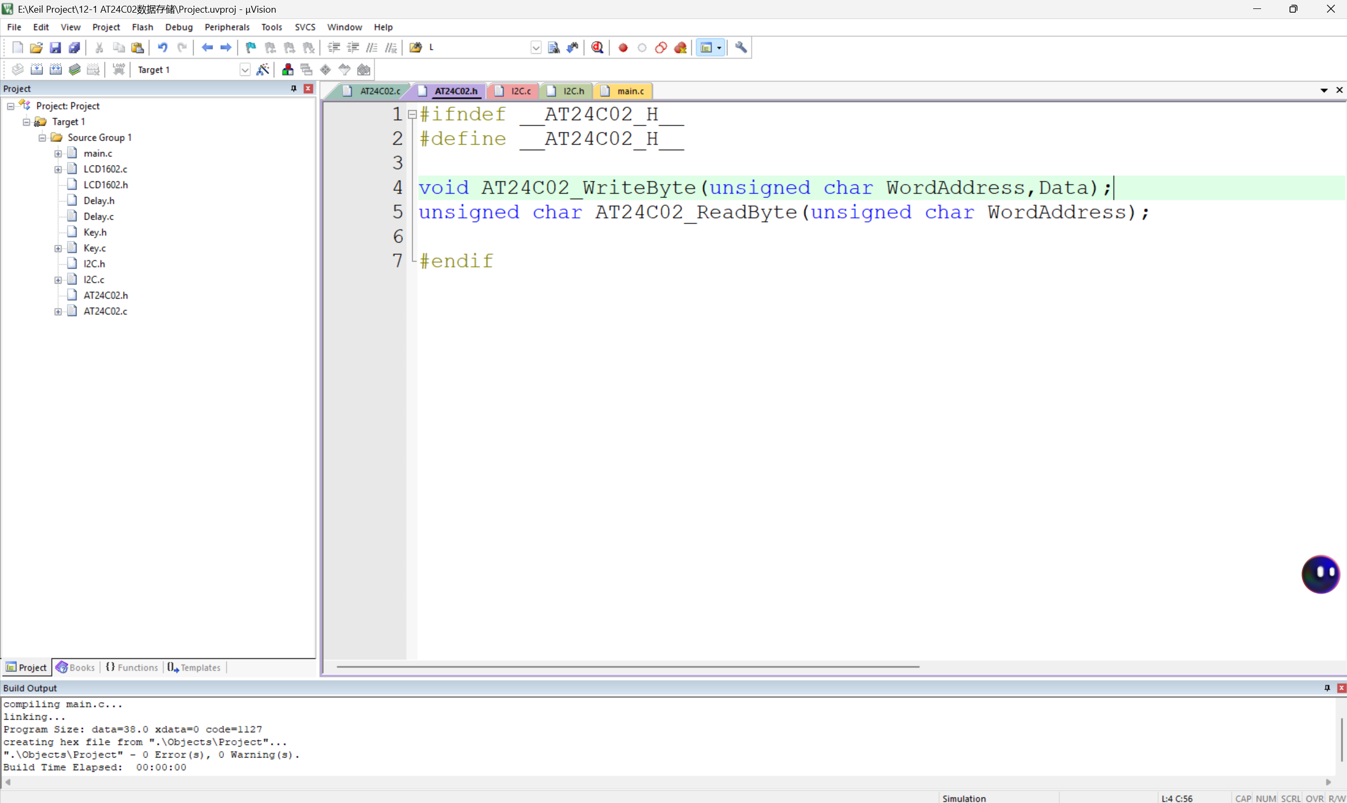Insert breakpoint using red dot icon
Image resolution: width=1347 pixels, height=803 pixels.
623,47
